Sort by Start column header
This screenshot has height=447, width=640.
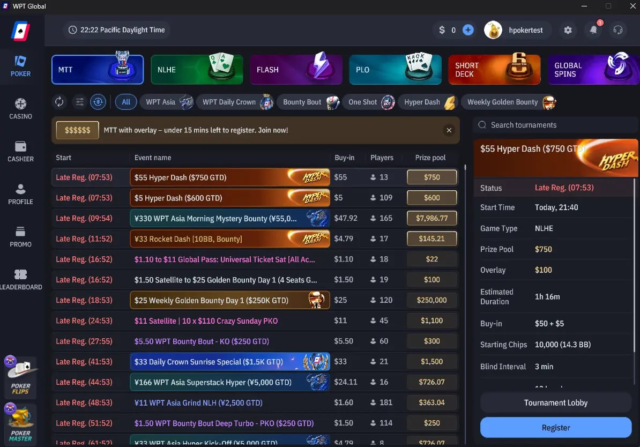[x=63, y=158]
